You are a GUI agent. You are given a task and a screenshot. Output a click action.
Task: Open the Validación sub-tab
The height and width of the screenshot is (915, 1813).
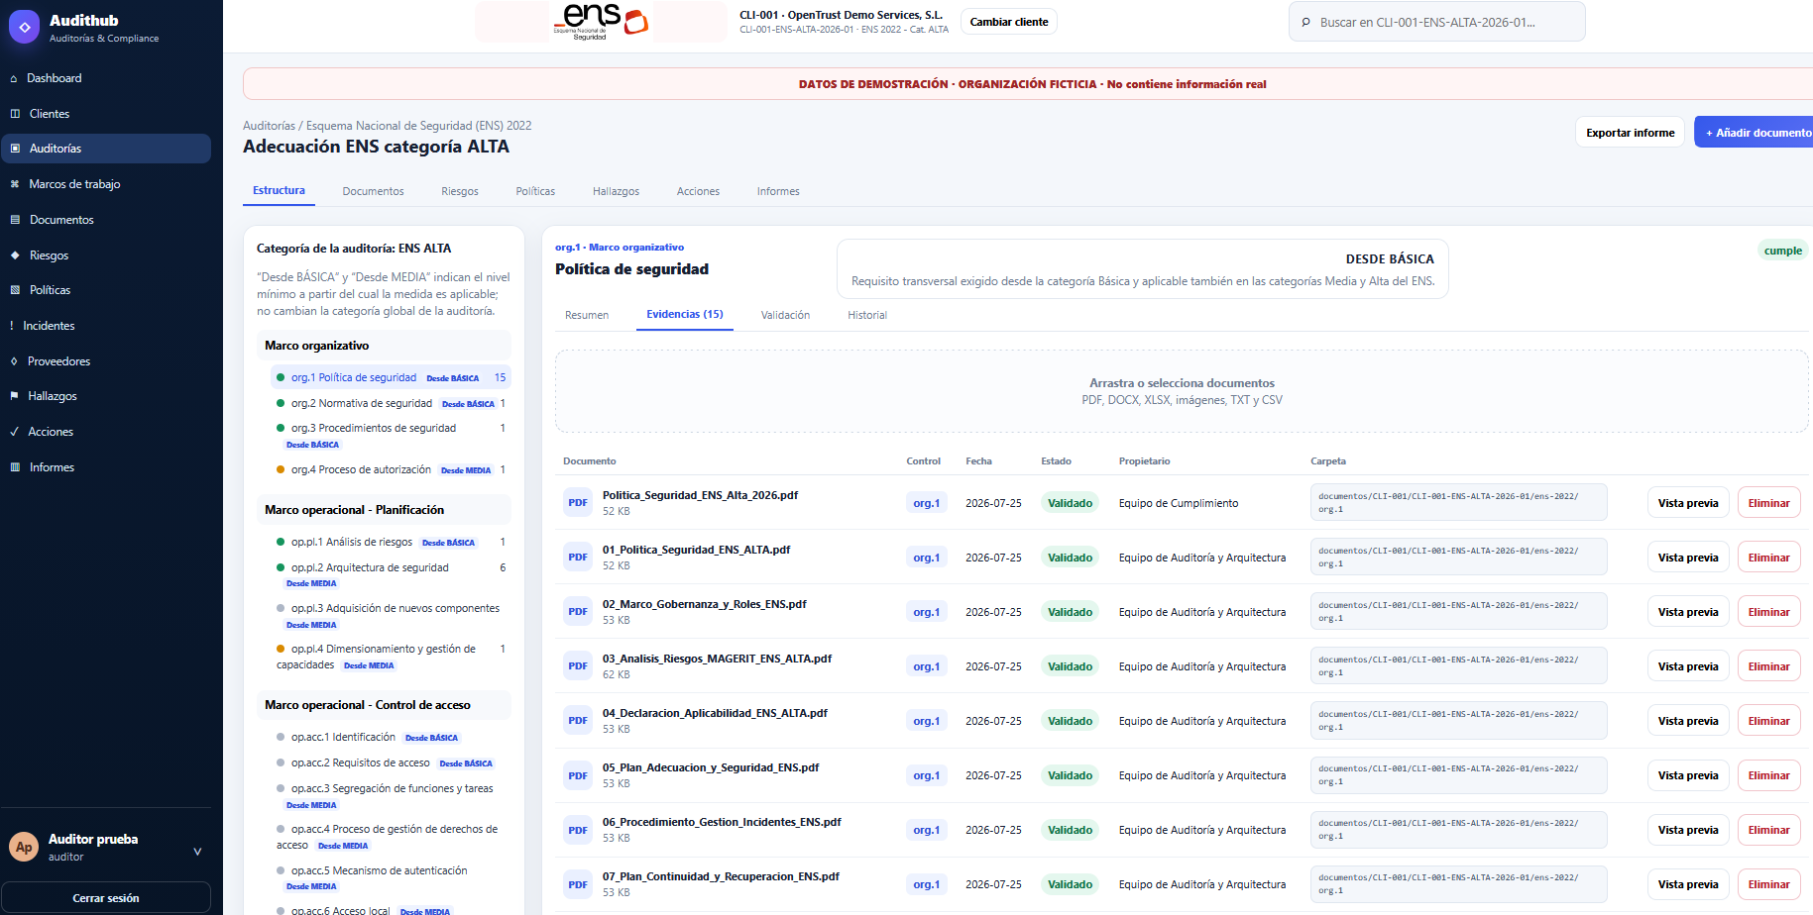point(785,315)
